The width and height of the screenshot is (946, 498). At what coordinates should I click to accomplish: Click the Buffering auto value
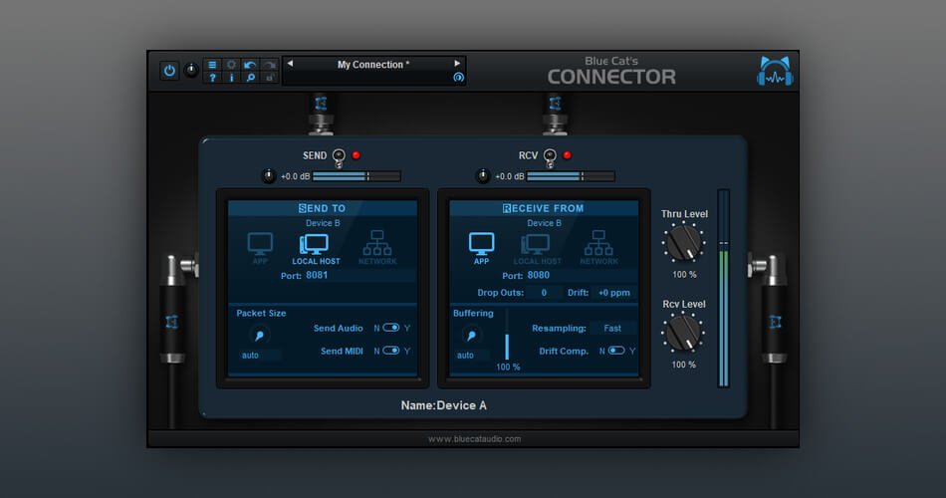(x=472, y=356)
